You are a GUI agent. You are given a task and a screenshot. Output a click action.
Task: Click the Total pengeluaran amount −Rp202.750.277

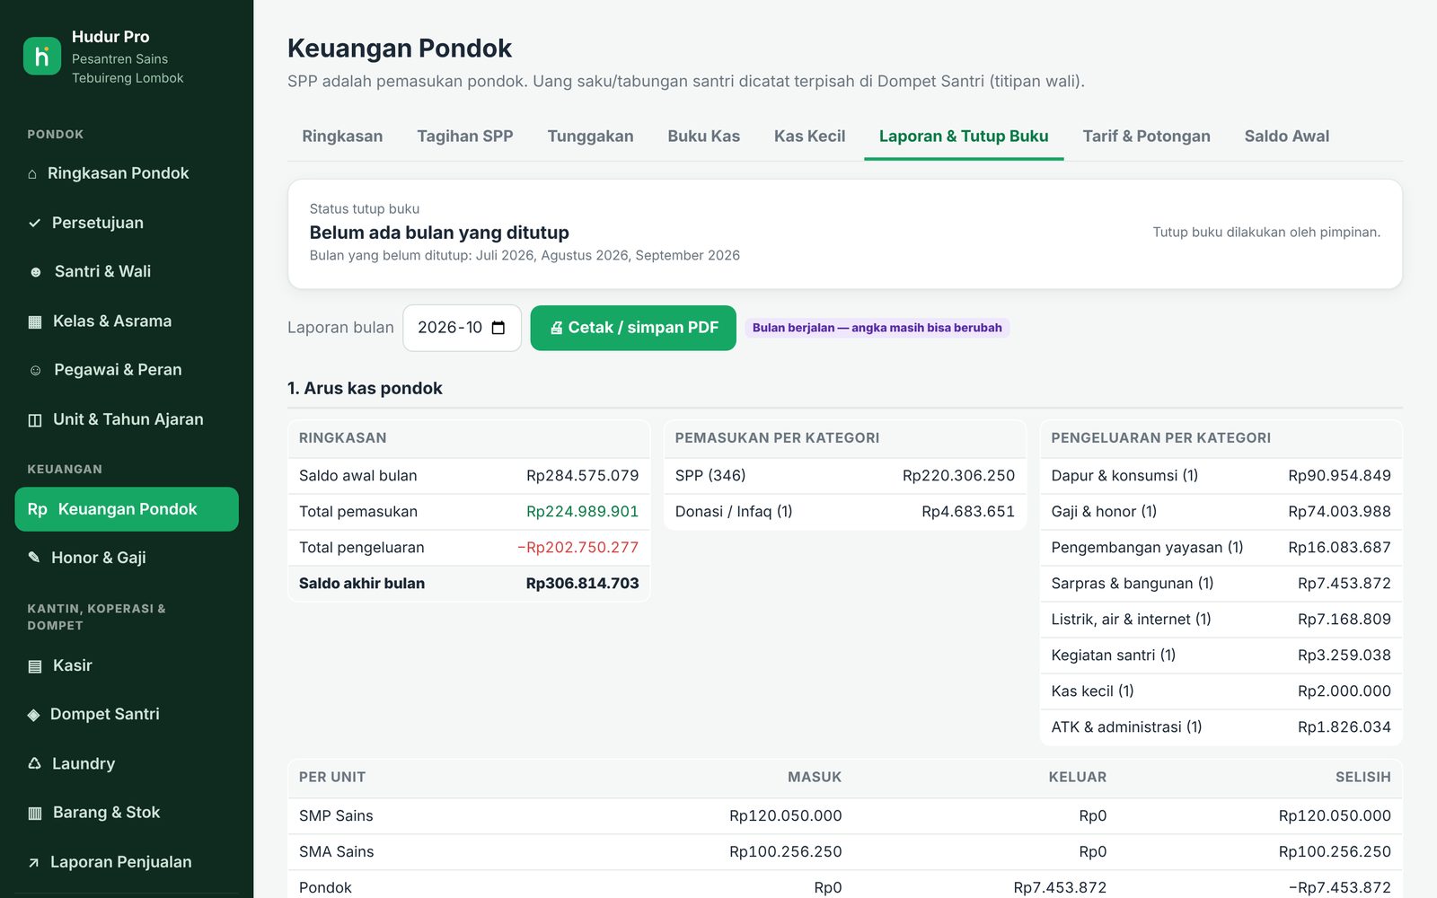pos(577,548)
